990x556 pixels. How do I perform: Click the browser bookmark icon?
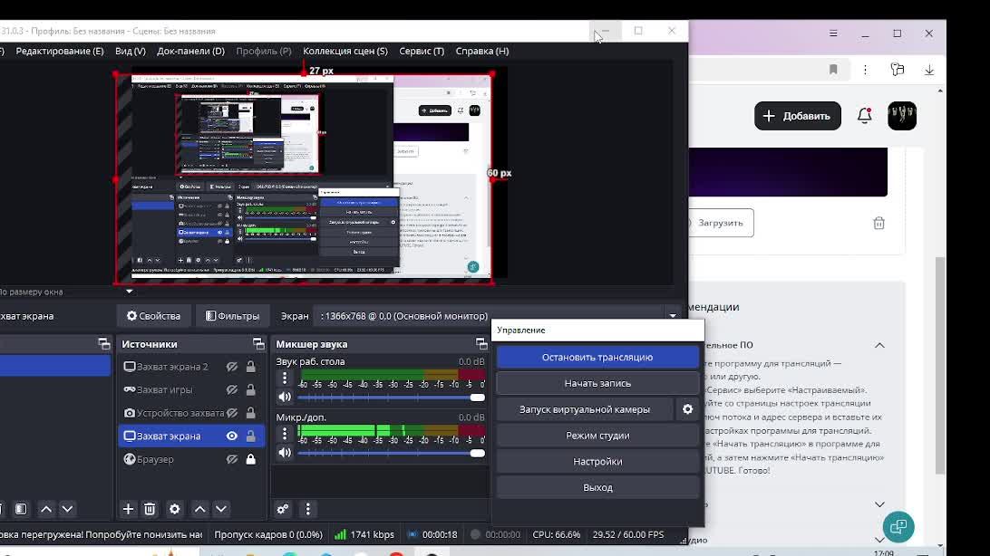[833, 70]
